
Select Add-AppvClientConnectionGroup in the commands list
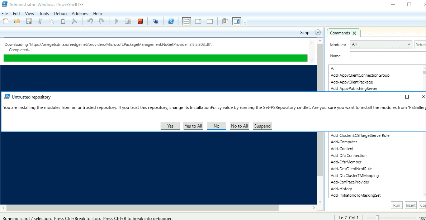click(x=360, y=75)
